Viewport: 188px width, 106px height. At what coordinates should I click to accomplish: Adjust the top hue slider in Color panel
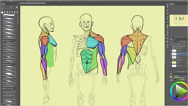tap(179, 76)
